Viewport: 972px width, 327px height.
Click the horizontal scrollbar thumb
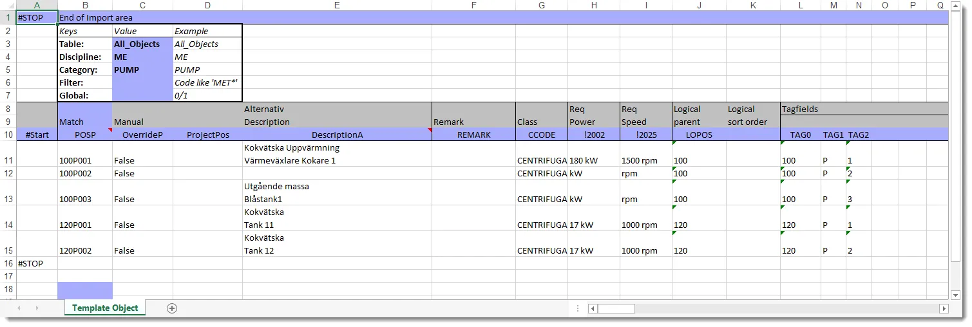tap(616, 308)
